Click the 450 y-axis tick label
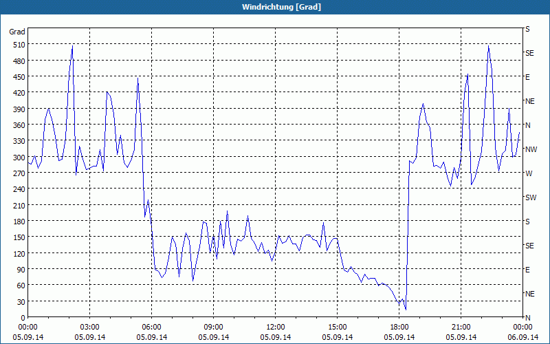This screenshot has height=344, width=550. click(x=19, y=77)
